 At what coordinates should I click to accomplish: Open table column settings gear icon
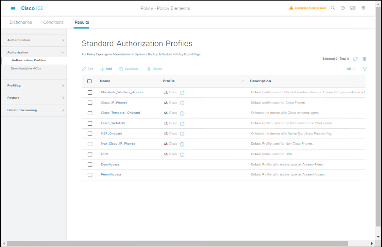point(365,59)
